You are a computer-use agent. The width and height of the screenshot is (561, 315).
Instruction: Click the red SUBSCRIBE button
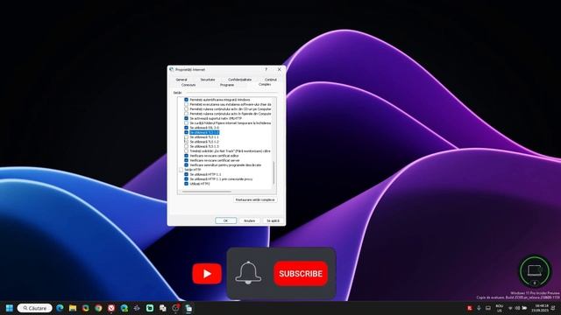(x=301, y=274)
